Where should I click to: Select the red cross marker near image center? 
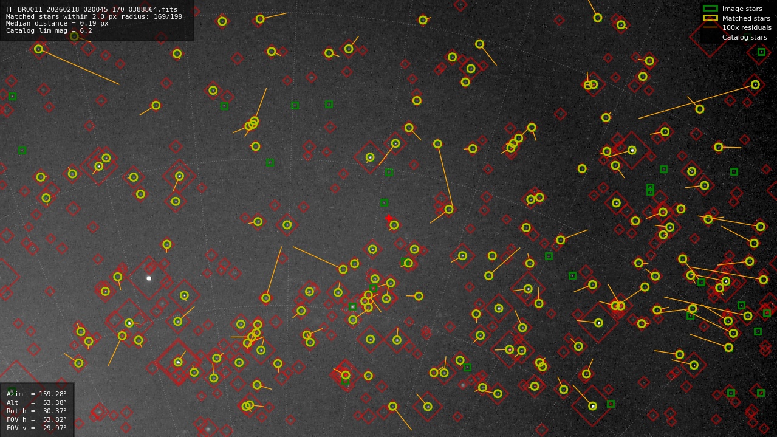tap(388, 217)
